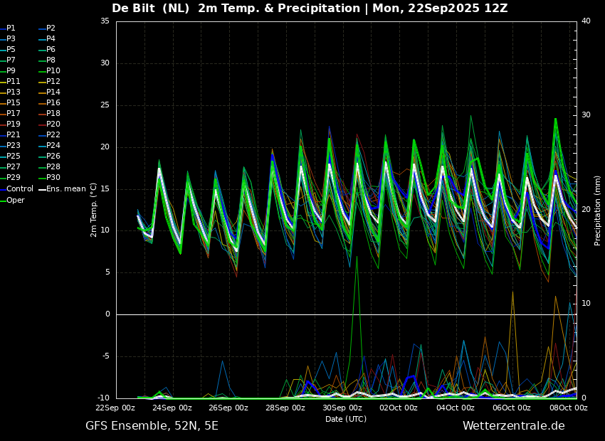Click the GFS Ensemble, 52N, 5E caption
The image size is (605, 441).
[152, 426]
